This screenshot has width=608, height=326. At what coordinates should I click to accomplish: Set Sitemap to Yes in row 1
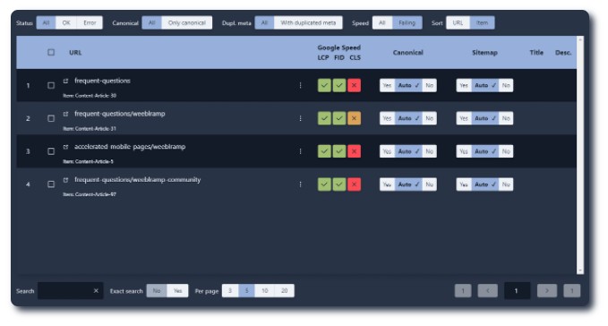click(x=464, y=85)
